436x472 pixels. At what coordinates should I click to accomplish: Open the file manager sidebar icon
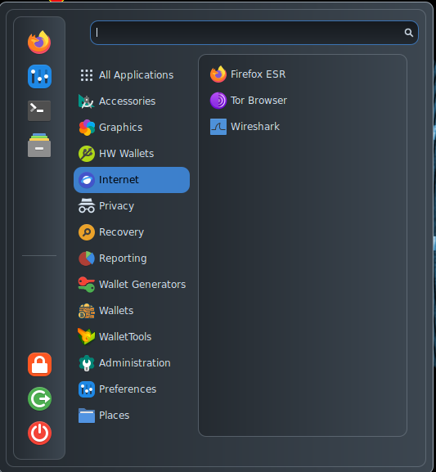(39, 145)
